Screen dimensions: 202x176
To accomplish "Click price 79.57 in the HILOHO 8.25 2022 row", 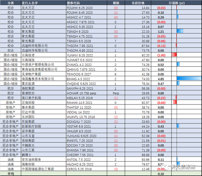I will [145, 165].
